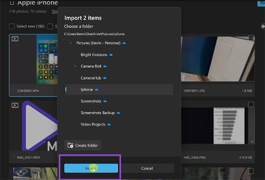Click the IMG_3458.PNG file name

point(195,157)
